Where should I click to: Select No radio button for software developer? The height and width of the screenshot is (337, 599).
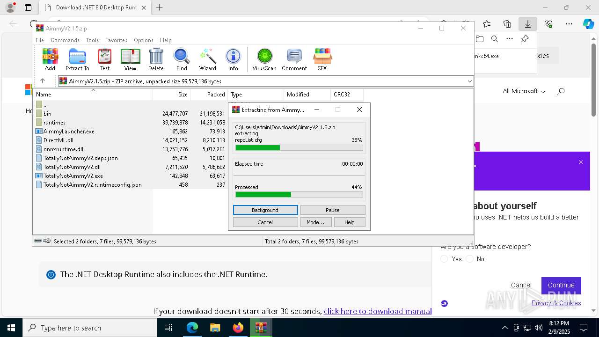[x=470, y=259]
